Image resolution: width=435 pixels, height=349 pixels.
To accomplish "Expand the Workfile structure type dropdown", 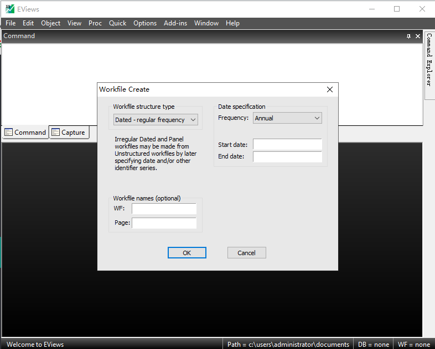I will 156,120.
